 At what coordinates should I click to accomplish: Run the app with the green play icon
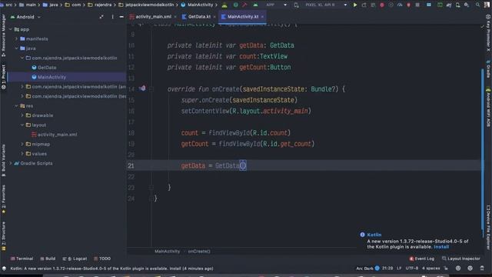(x=355, y=5)
